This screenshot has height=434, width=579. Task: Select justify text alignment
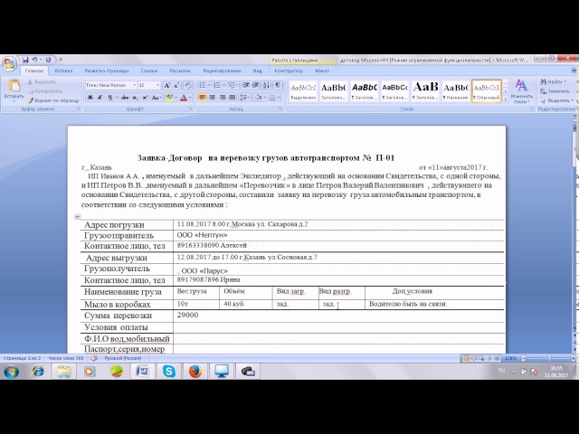(233, 98)
